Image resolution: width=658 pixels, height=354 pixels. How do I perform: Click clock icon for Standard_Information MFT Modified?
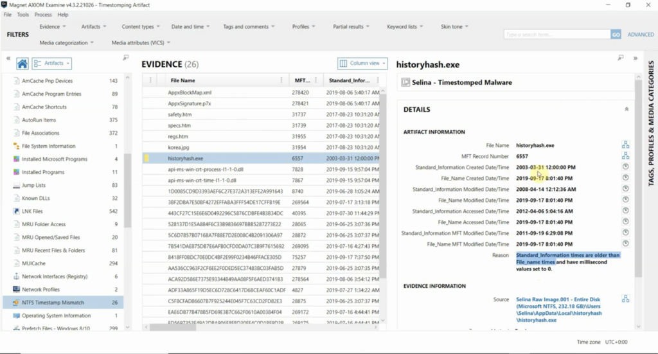tap(626, 233)
